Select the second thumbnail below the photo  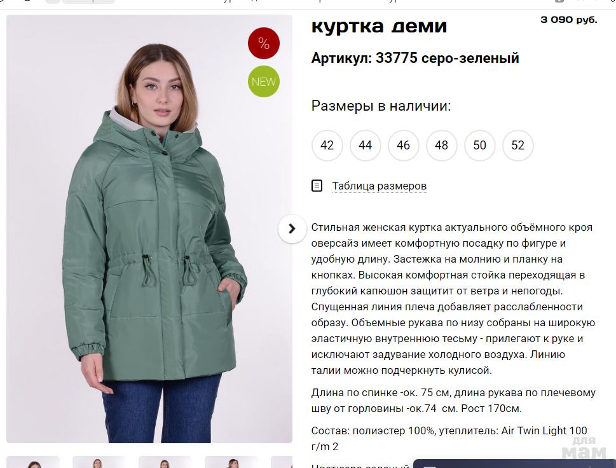pyautogui.click(x=99, y=462)
